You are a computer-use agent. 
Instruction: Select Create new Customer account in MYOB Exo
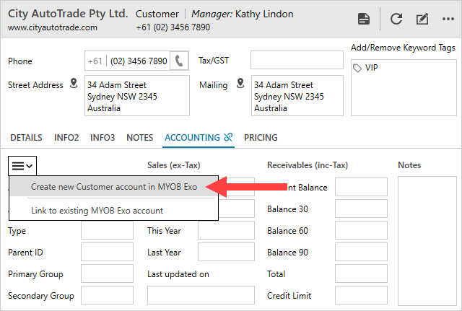[113, 187]
